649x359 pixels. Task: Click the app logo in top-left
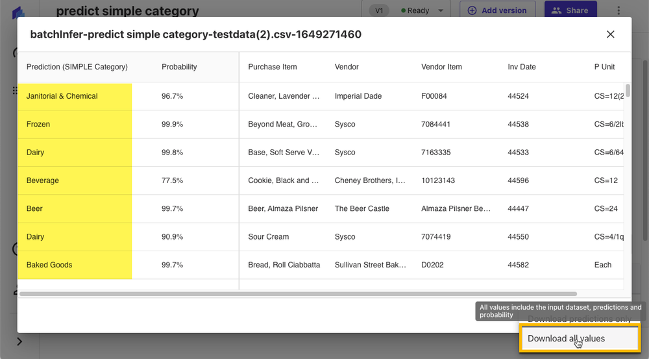pyautogui.click(x=19, y=12)
